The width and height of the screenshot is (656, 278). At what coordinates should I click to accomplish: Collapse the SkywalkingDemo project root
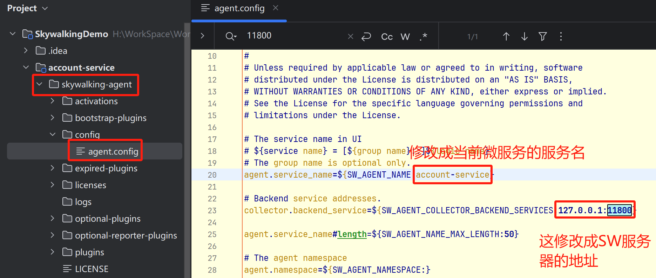point(13,34)
